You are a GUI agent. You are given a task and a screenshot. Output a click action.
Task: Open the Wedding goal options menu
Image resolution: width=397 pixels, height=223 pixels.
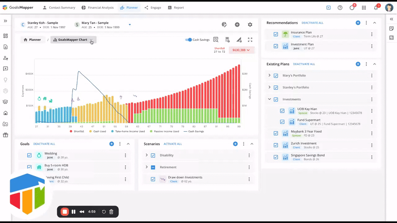125,155
